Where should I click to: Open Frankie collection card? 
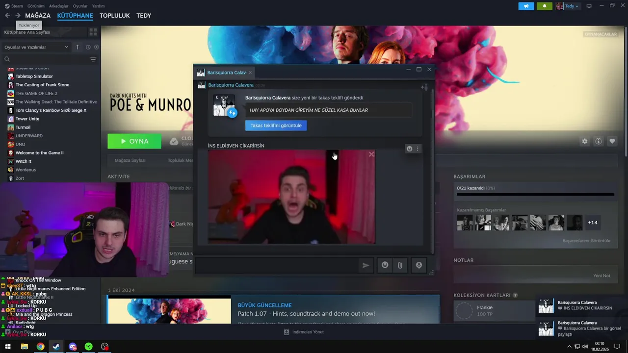[495, 311]
